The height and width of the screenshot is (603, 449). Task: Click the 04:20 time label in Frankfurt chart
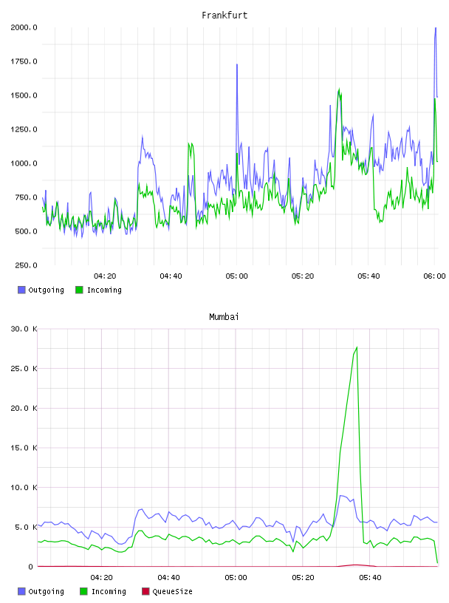click(x=105, y=276)
